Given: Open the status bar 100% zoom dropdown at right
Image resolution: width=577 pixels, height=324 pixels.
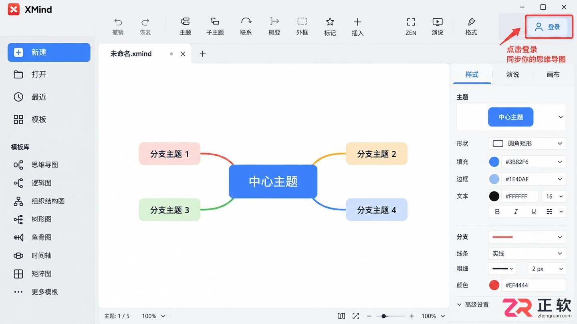Looking at the screenshot, I should pyautogui.click(x=433, y=316).
